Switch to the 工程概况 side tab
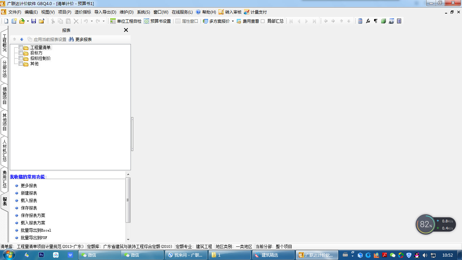The width and height of the screenshot is (462, 260). [x=4, y=43]
